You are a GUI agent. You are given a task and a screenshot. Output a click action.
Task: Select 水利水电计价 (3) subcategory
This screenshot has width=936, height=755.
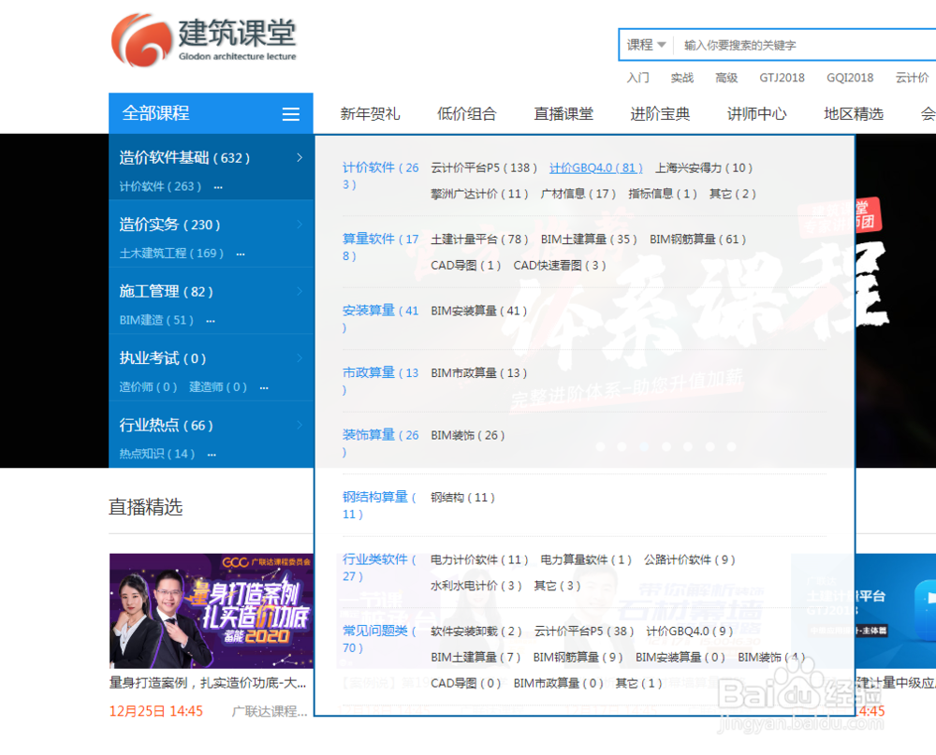[x=475, y=586]
